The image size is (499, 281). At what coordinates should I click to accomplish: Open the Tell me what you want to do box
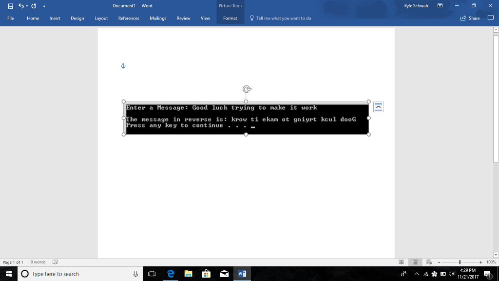tap(279, 18)
